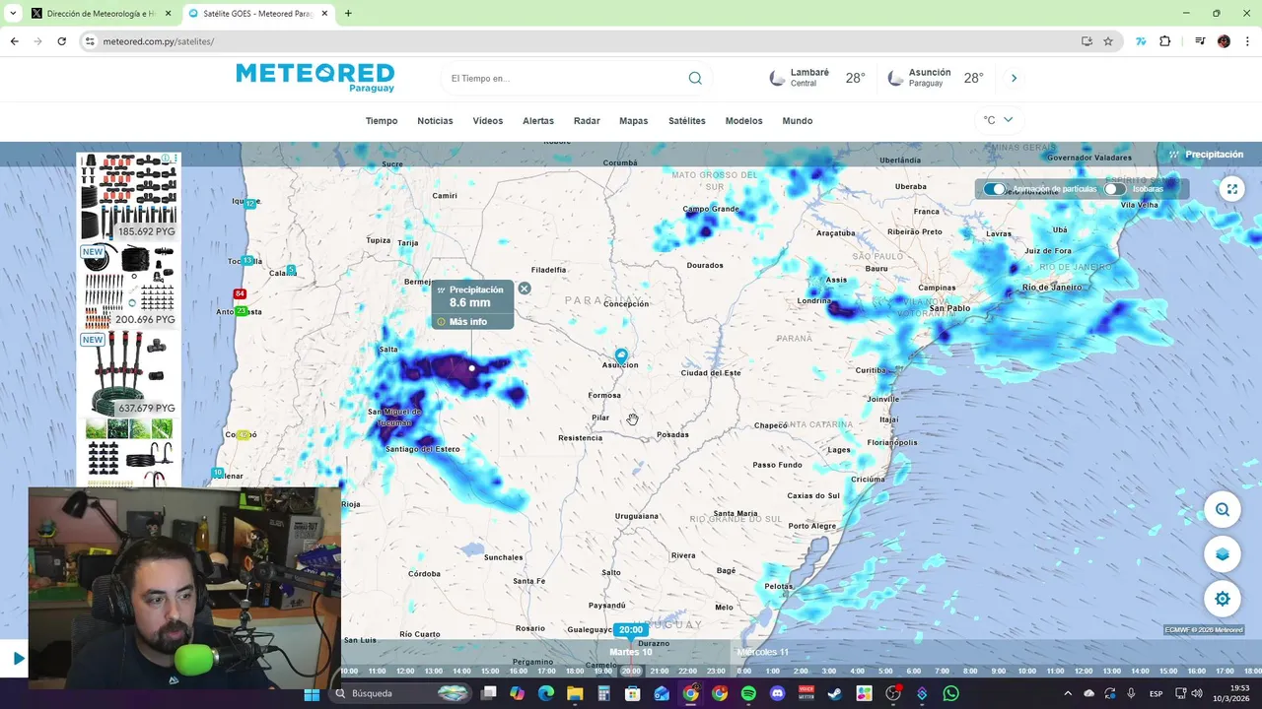
Task: Close the Satélite GOES - Meteored tab
Action: point(324,14)
